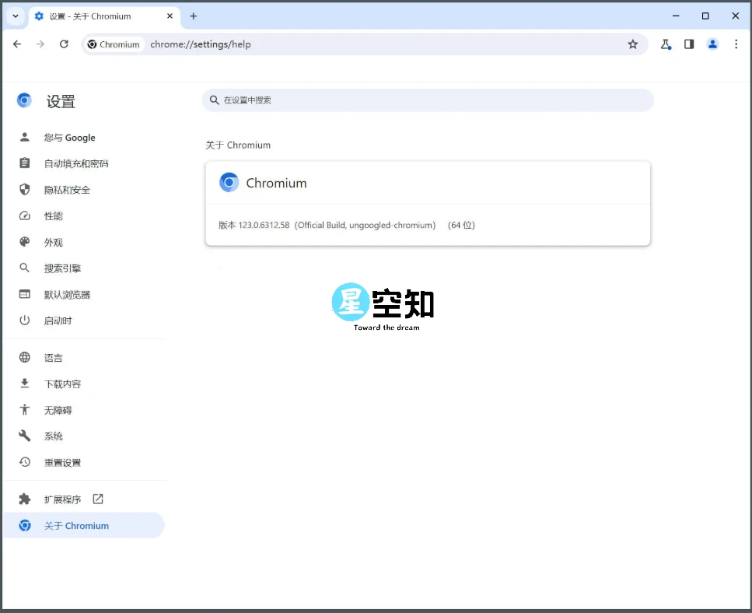Viewport: 752px width, 613px height.
Task: Open the 性能 (Performance) settings
Action: point(24,215)
